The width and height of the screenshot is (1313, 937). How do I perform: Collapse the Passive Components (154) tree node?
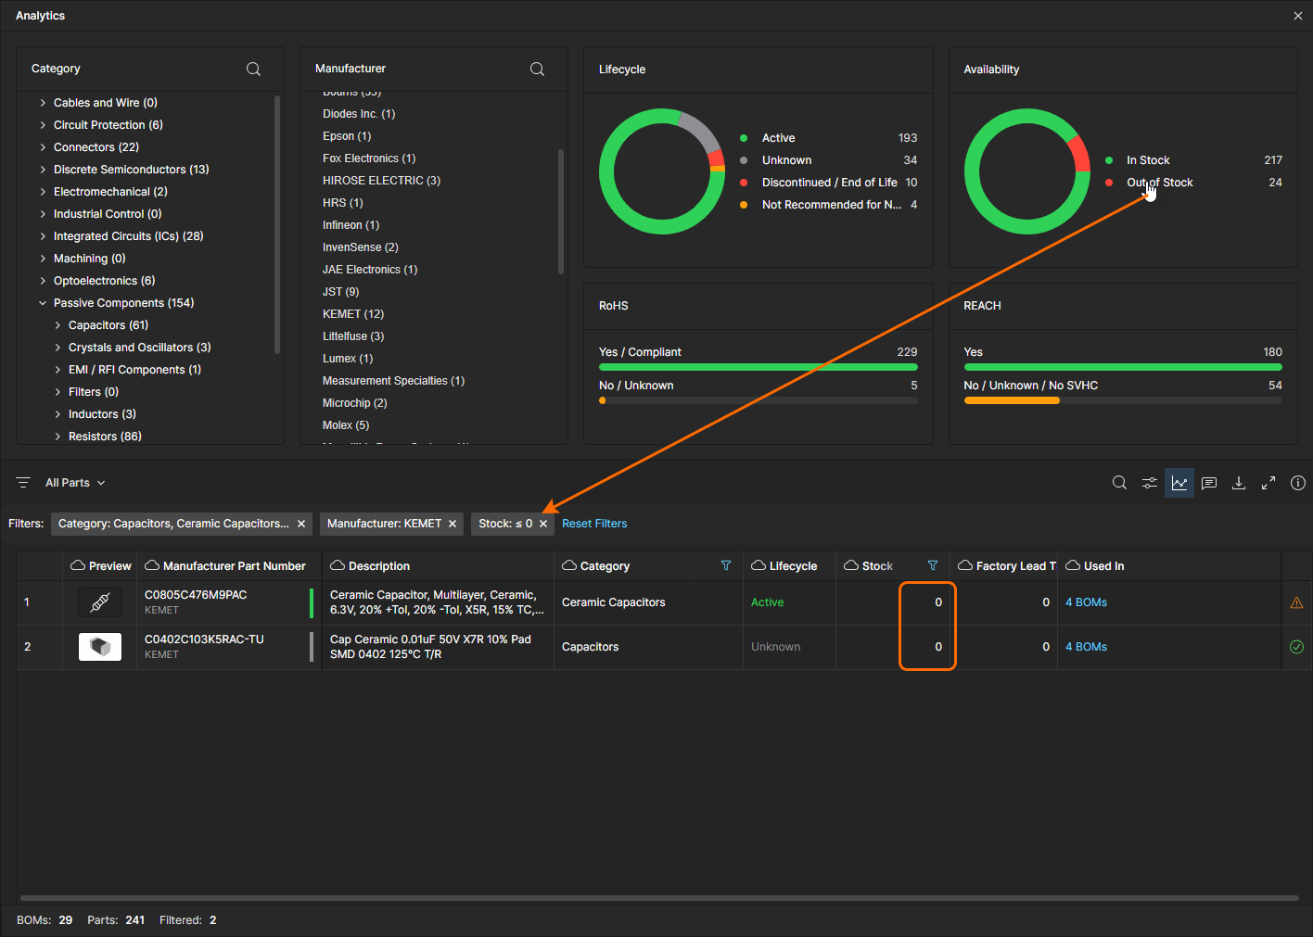pos(43,303)
